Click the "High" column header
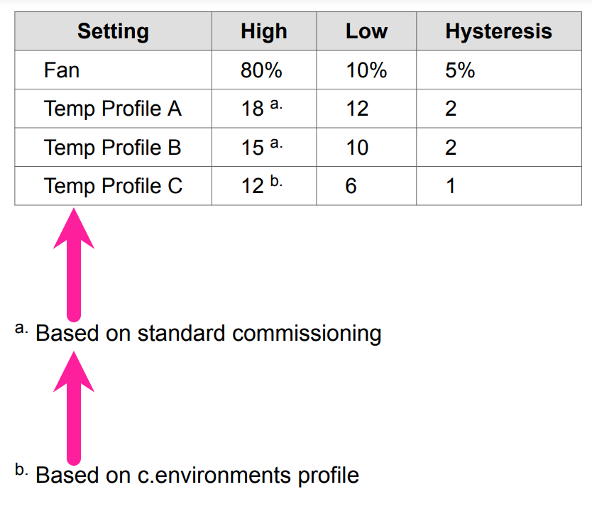592x514 pixels. click(263, 31)
